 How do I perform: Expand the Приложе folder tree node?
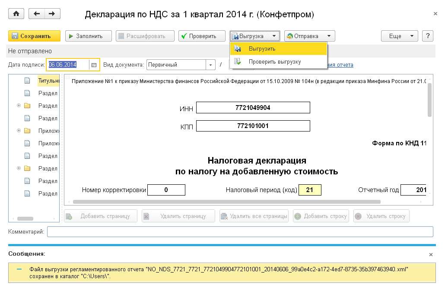(19, 131)
